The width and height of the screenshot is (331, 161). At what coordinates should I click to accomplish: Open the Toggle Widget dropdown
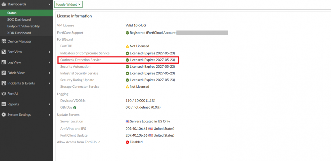69,4
